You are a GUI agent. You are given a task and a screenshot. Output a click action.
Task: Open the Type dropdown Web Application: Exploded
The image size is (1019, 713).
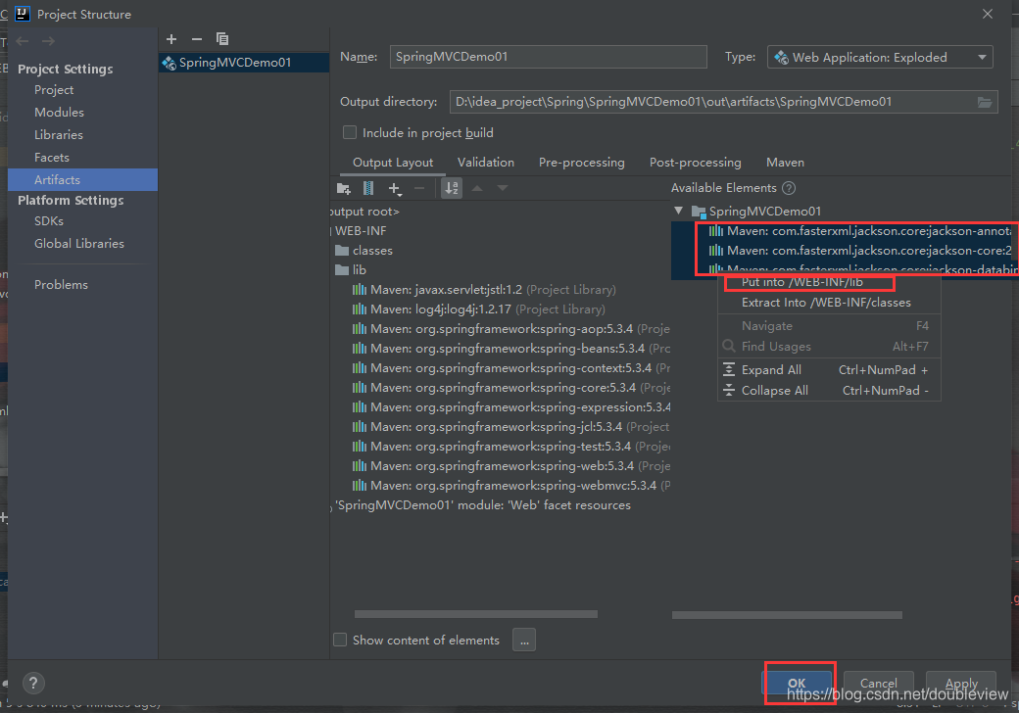click(x=880, y=57)
